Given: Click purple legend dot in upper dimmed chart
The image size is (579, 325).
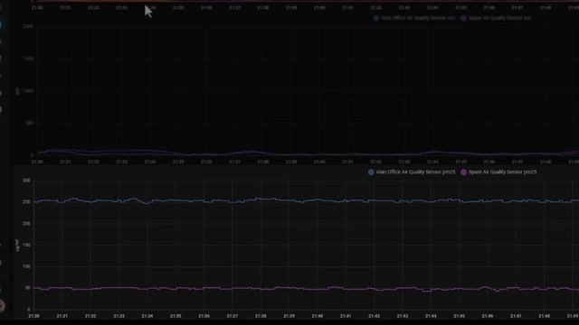Looking at the screenshot, I should [x=464, y=18].
